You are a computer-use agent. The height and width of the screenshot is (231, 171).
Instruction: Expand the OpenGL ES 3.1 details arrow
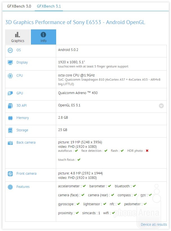[161, 106]
